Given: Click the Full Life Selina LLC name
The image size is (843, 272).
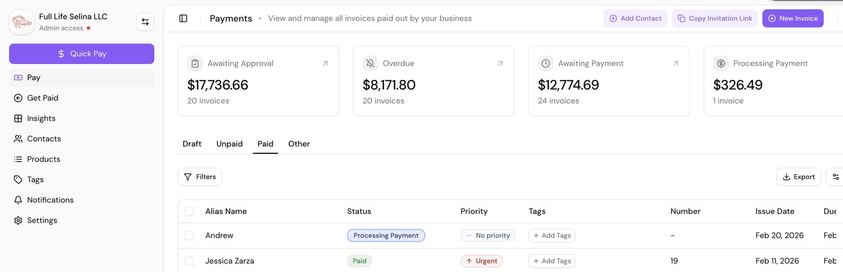Looking at the screenshot, I should pos(73,17).
